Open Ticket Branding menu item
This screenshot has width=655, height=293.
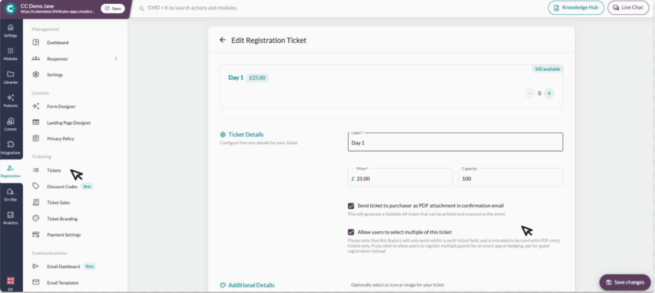pyautogui.click(x=62, y=219)
